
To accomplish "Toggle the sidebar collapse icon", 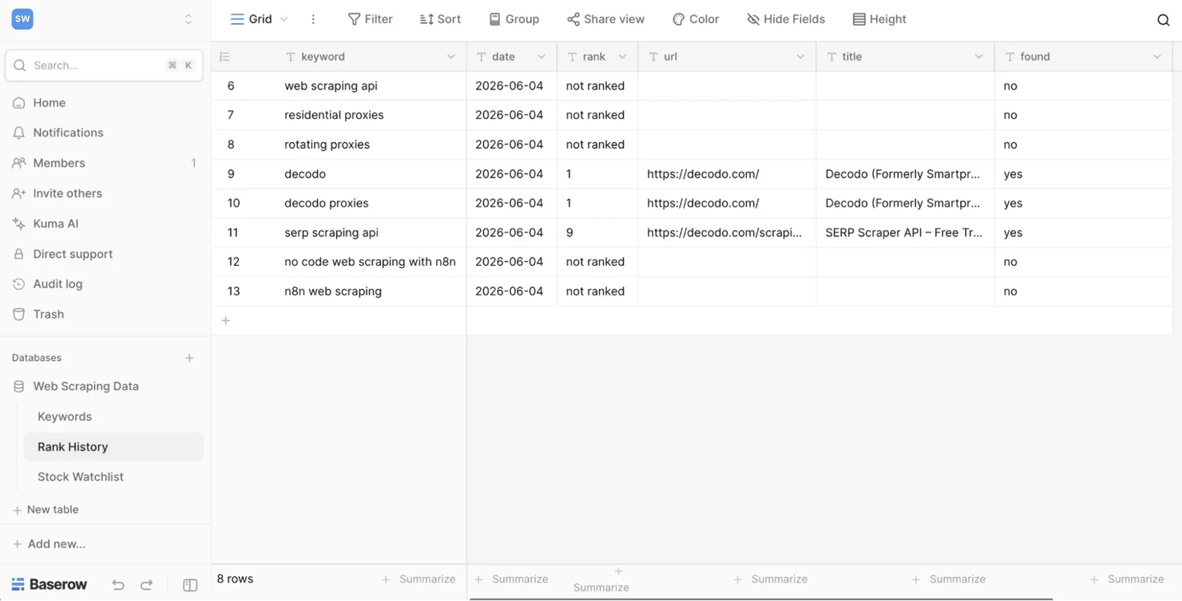I will (190, 585).
